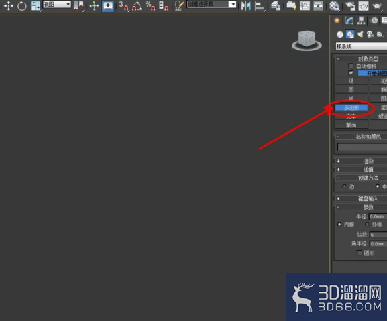
Task: Click the object name input field
Action: [x=362, y=147]
